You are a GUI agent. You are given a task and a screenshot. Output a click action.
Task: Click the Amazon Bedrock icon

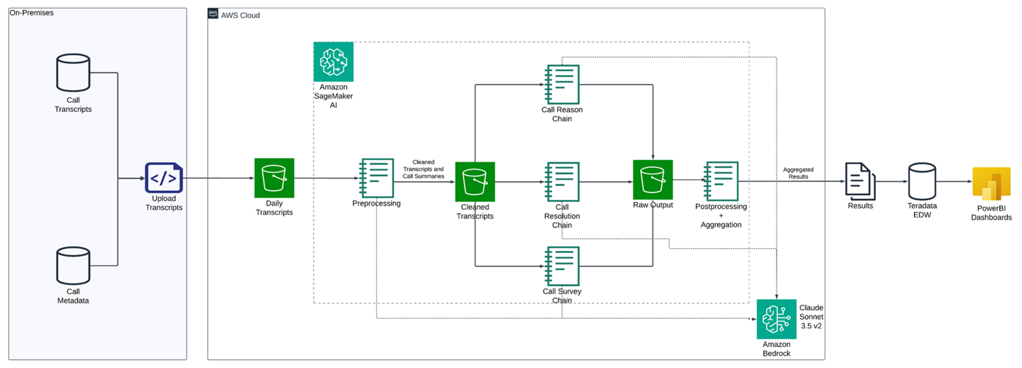pyautogui.click(x=776, y=319)
